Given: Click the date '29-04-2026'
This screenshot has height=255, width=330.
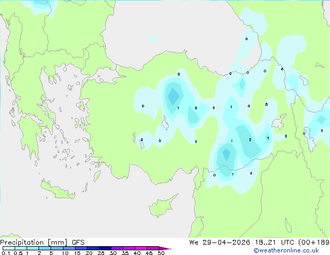Looking at the screenshot, I should 226,243.
